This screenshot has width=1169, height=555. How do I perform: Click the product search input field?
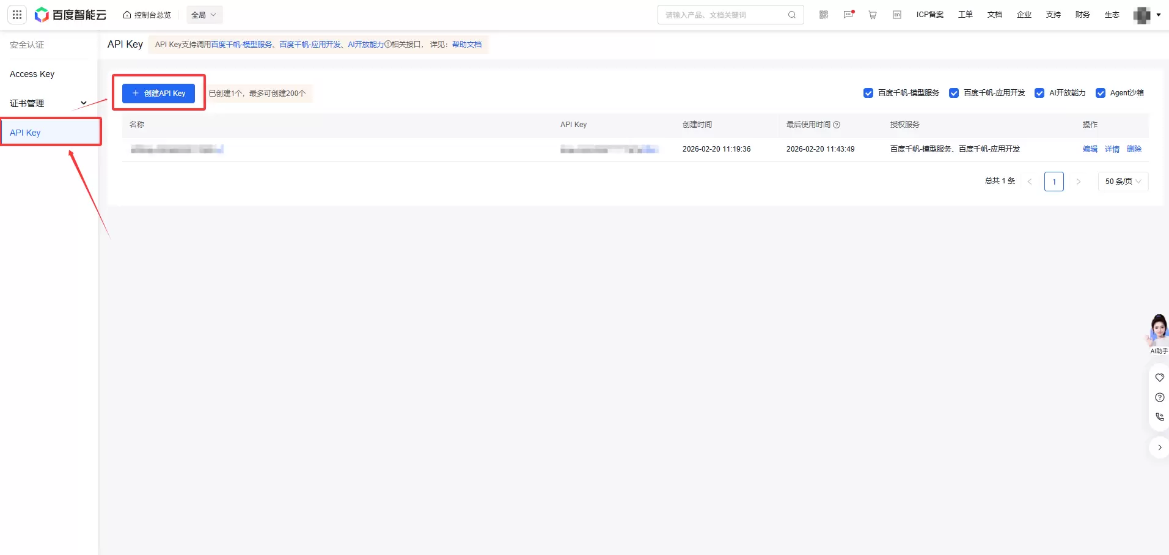pyautogui.click(x=724, y=15)
